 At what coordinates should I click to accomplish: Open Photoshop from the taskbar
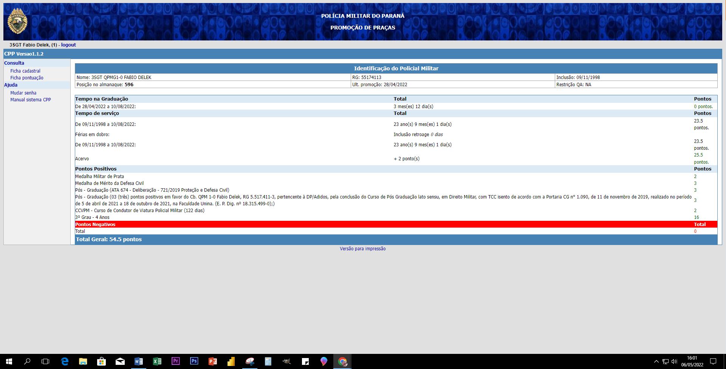click(194, 361)
